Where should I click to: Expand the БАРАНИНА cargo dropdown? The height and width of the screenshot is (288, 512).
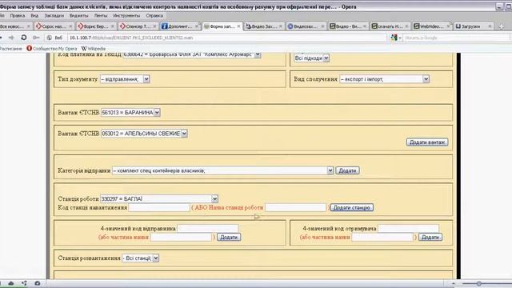(157, 112)
